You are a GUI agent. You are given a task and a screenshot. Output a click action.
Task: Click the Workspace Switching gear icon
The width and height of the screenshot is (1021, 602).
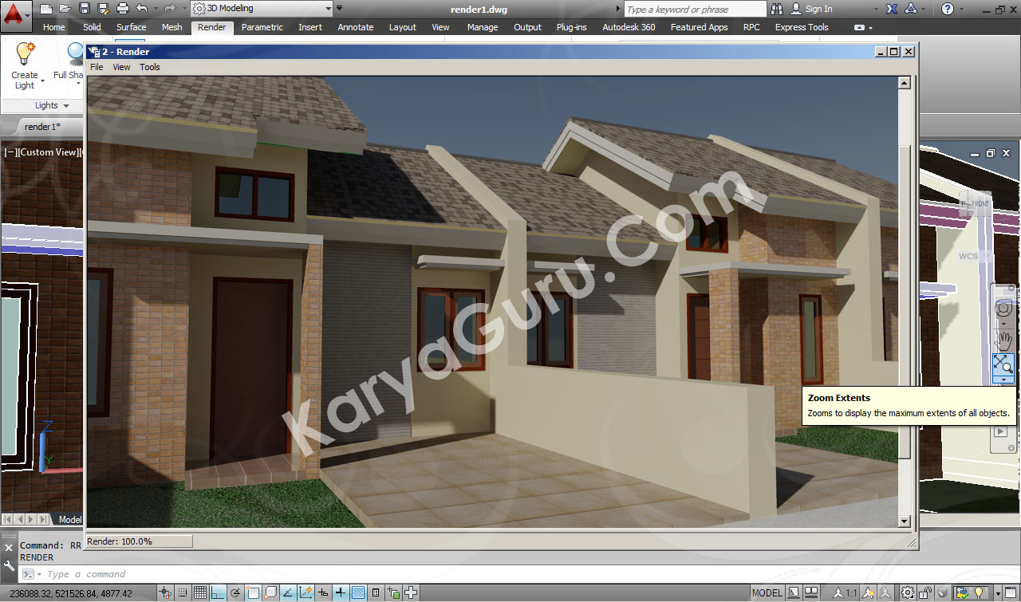coord(908,592)
